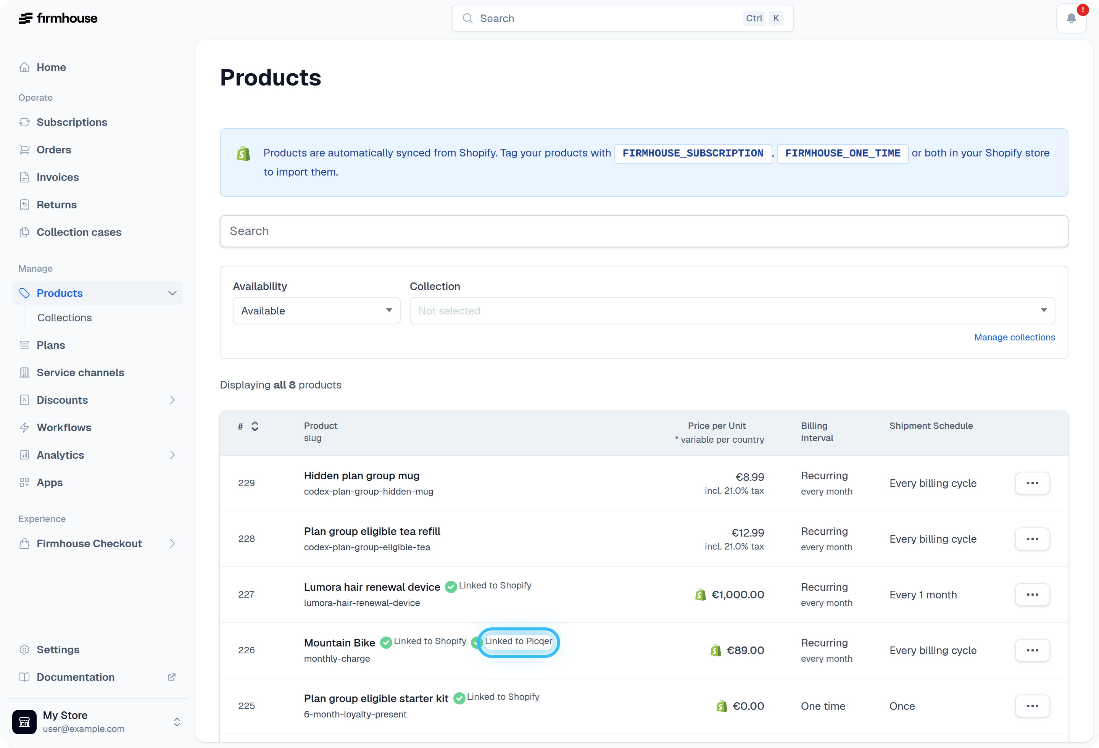Click the products Search input box
This screenshot has width=1099, height=748.
coord(644,231)
